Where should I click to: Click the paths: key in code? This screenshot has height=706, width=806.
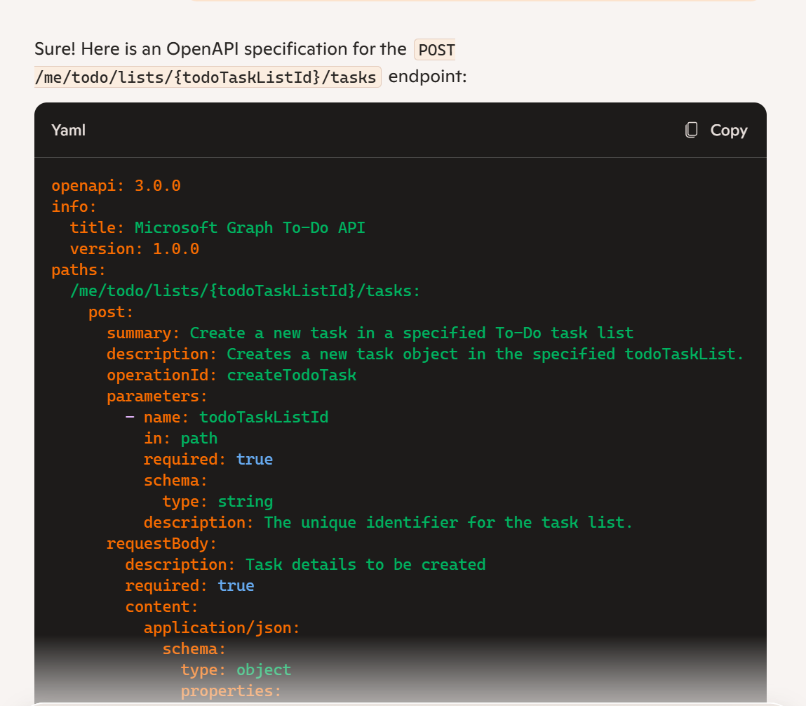[79, 269]
